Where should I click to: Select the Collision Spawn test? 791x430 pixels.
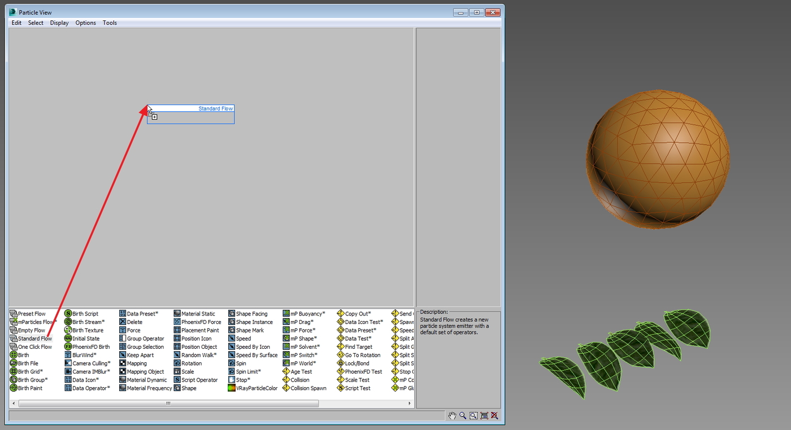pyautogui.click(x=305, y=388)
